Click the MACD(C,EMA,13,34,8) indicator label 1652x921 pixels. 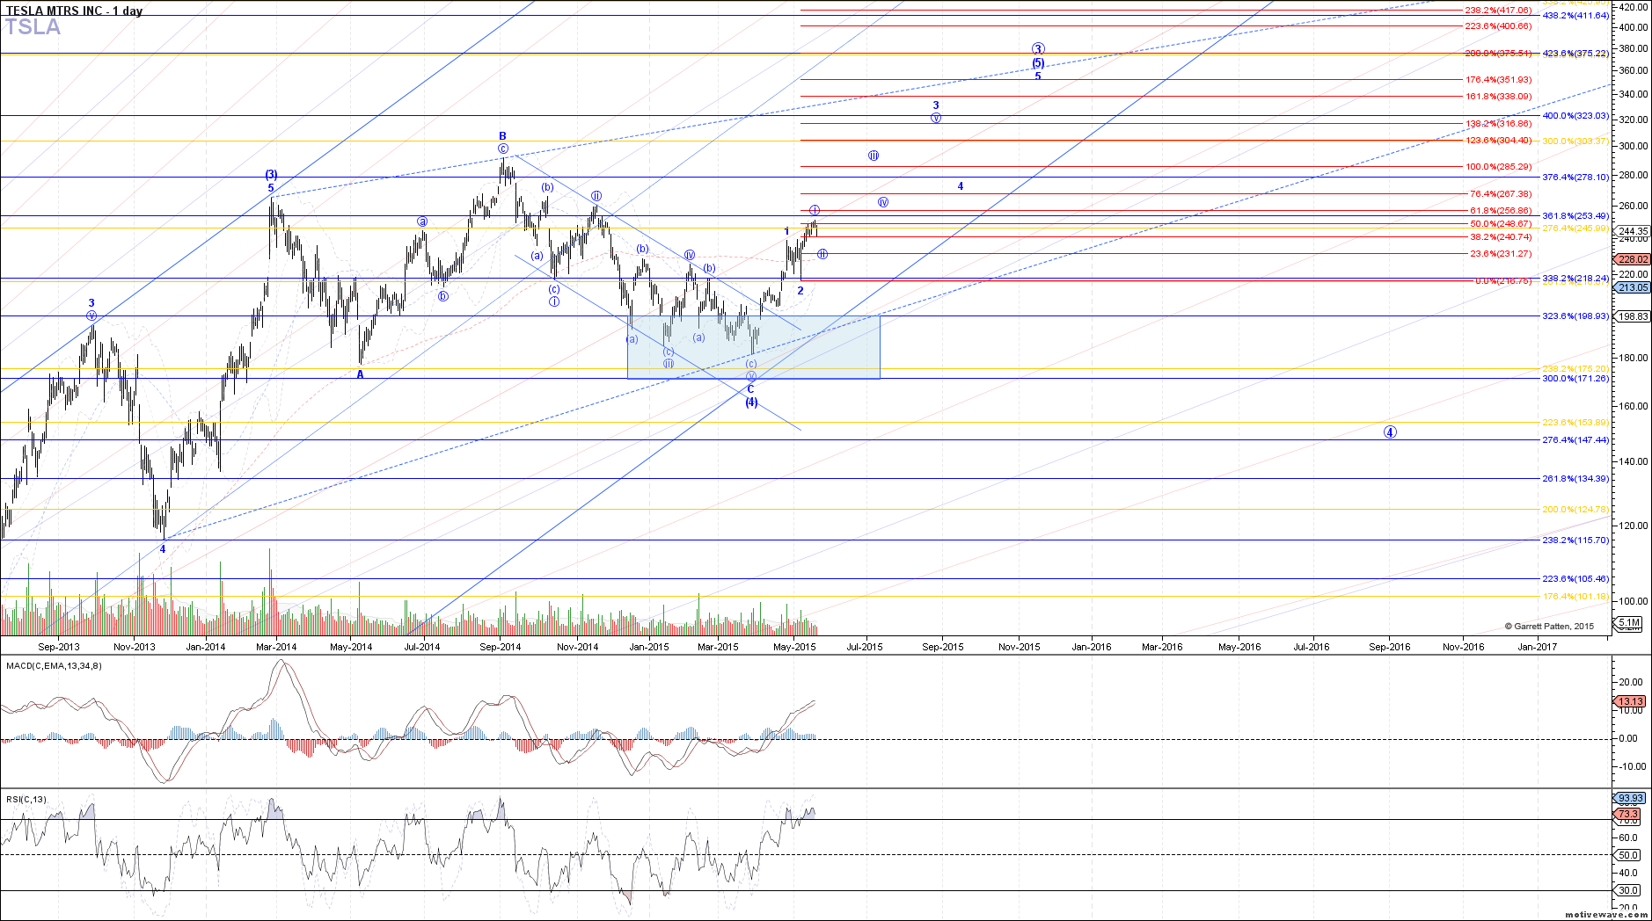[x=54, y=665]
